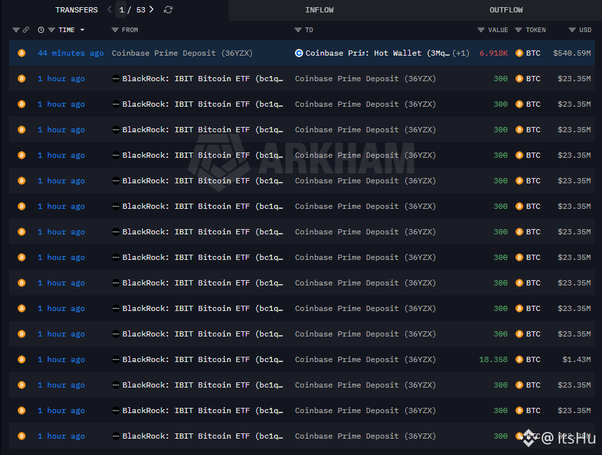Screen dimensions: 602x455
Task: Click Coinbase Prime Deposit sender in top row
Action: [x=182, y=53]
